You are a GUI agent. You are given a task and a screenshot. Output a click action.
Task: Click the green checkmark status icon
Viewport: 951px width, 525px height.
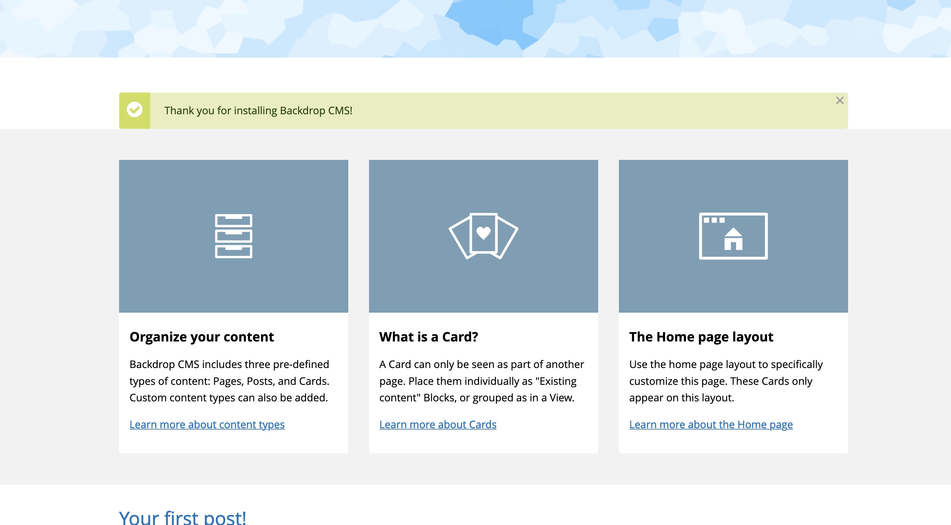pyautogui.click(x=134, y=110)
